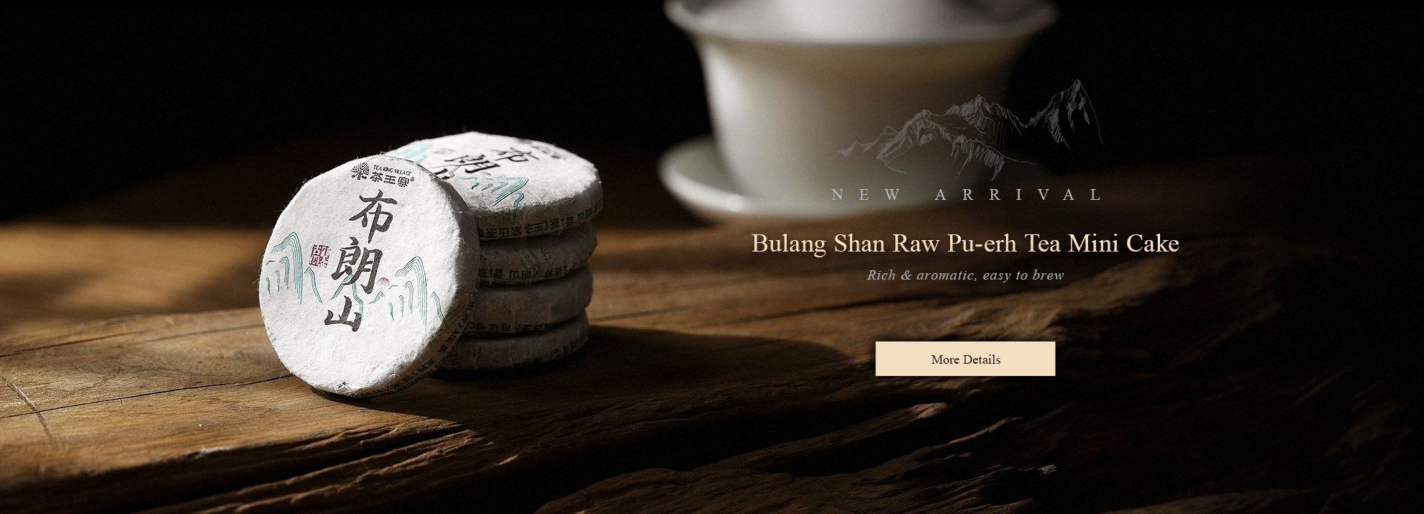Click the 'Rich & aromatic, easy to brew' tagline
1424x514 pixels.
coord(965,275)
